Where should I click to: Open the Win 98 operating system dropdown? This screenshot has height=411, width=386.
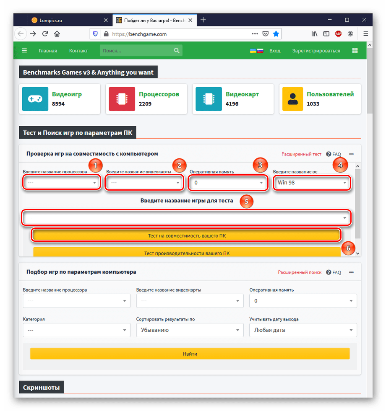pos(312,183)
